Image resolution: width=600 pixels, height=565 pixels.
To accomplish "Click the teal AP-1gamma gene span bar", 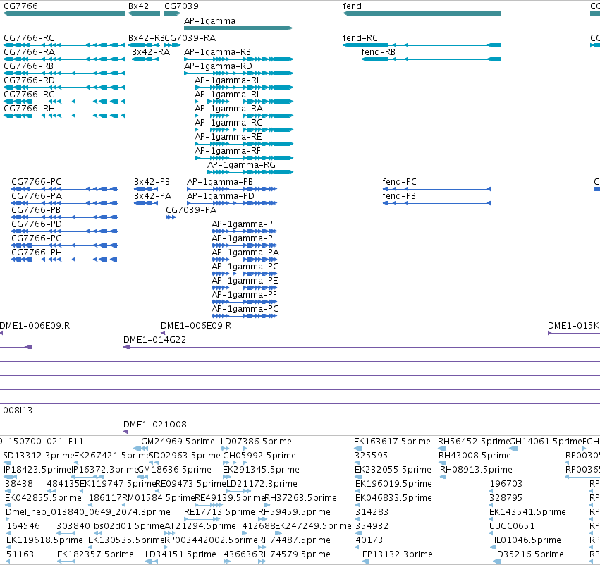I will coord(238,28).
